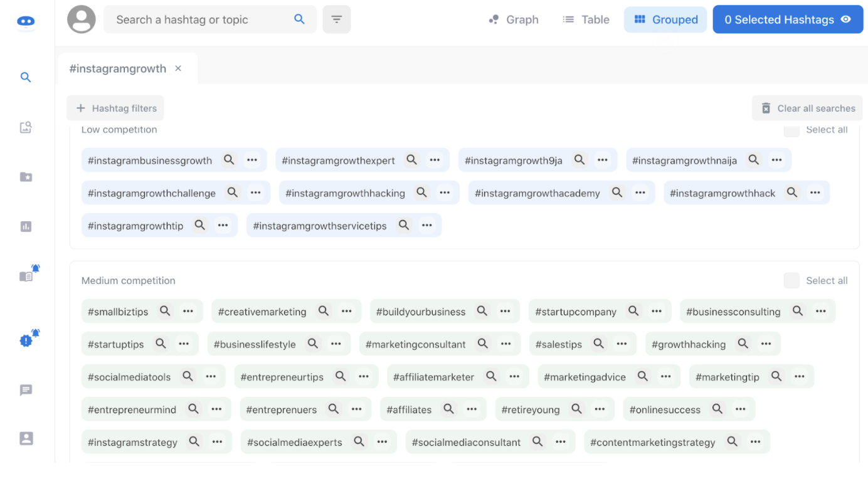This screenshot has height=479, width=868.
Task: Click Clear all searches
Action: (807, 108)
